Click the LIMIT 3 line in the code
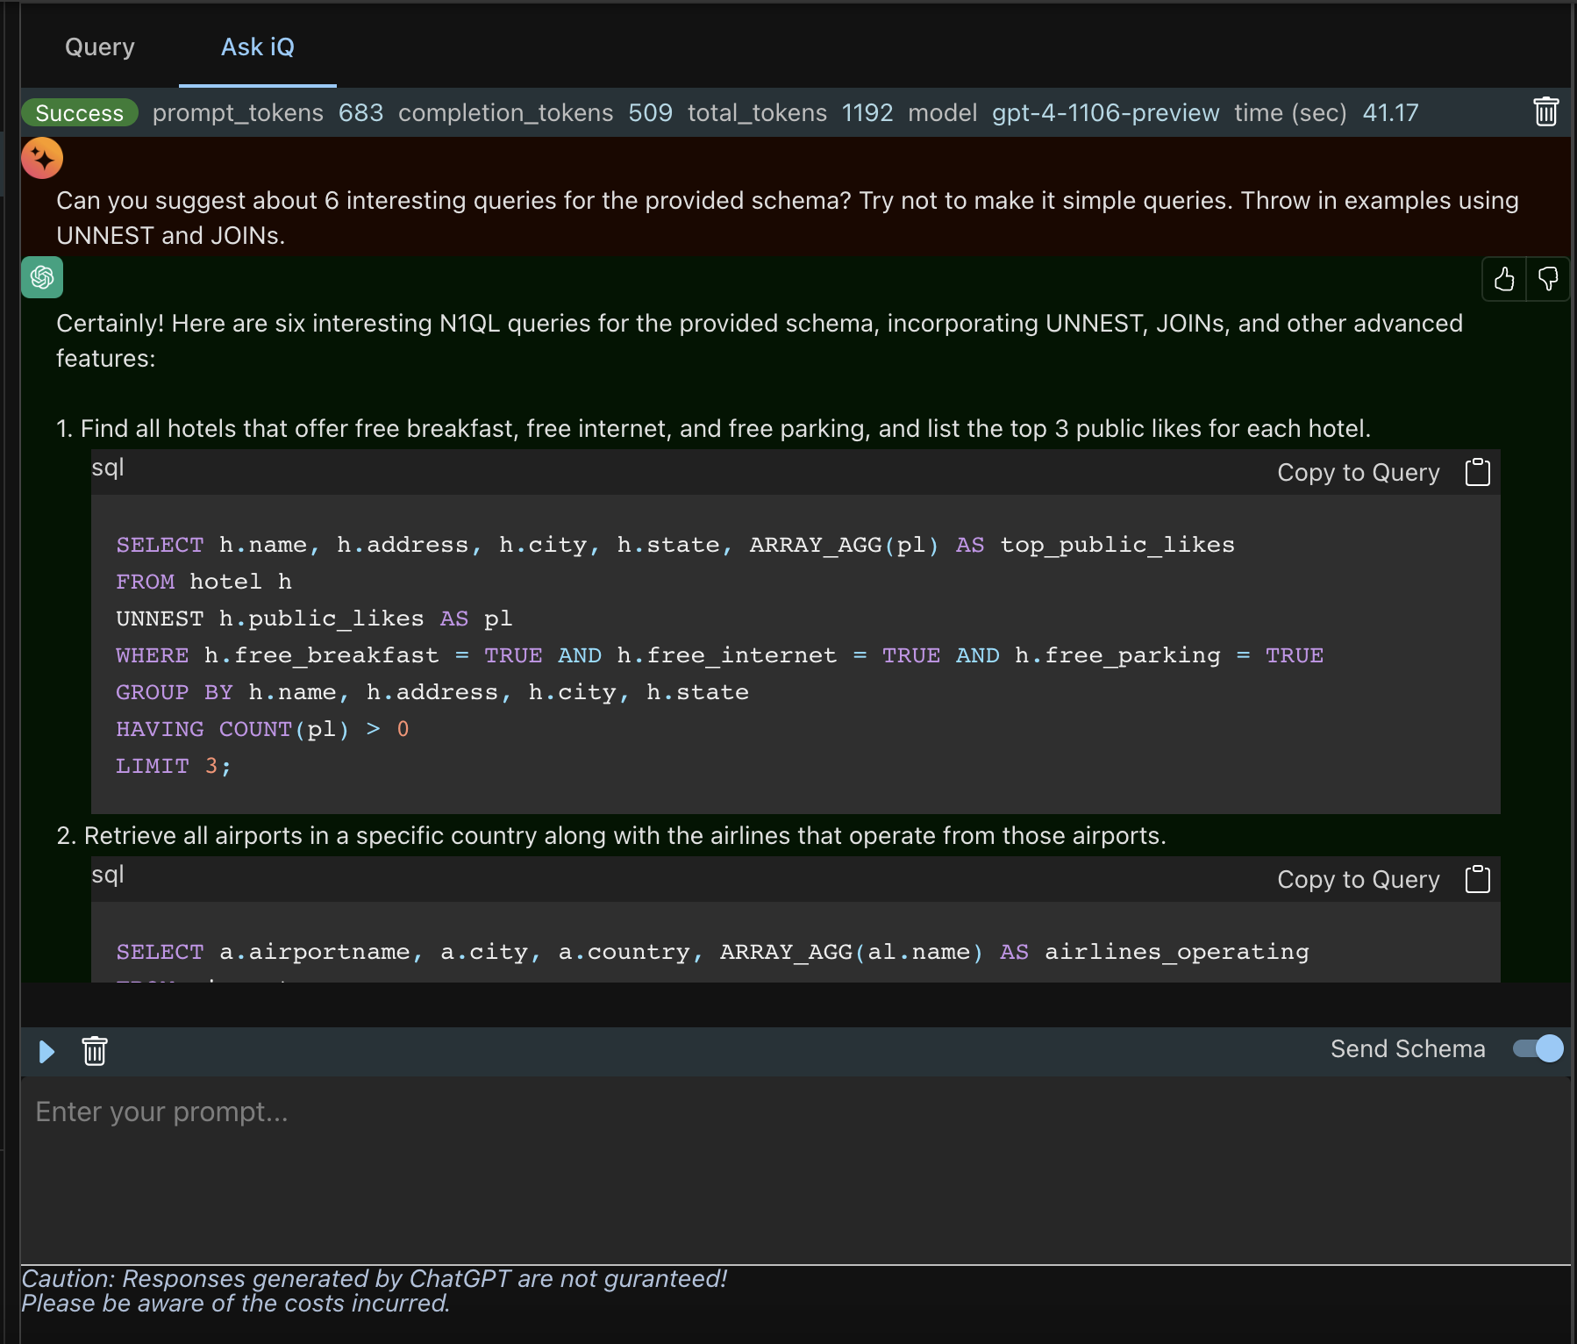1577x1344 pixels. click(x=174, y=766)
